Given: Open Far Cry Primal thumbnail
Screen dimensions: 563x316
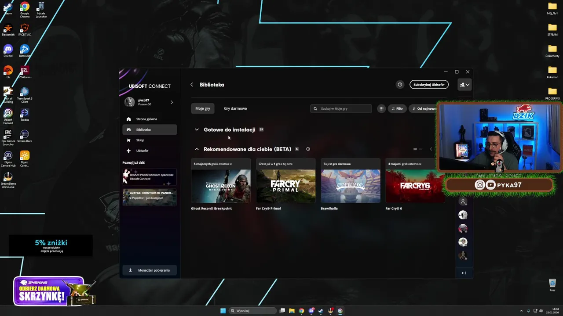Looking at the screenshot, I should click(285, 186).
